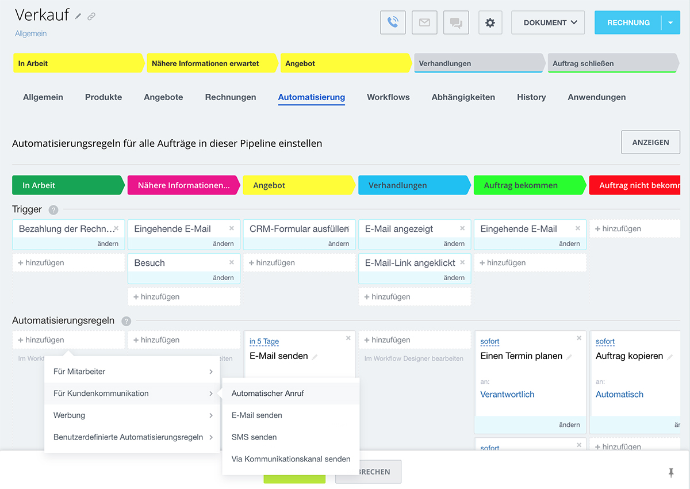This screenshot has width=690, height=489.
Task: Open the RECHNUNG dropdown arrow
Action: pos(670,22)
